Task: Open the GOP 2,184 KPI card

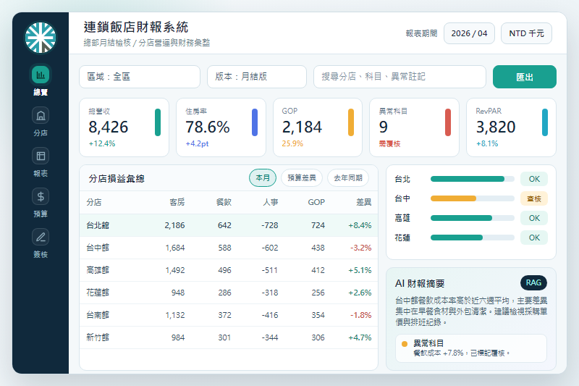Action: [318, 127]
